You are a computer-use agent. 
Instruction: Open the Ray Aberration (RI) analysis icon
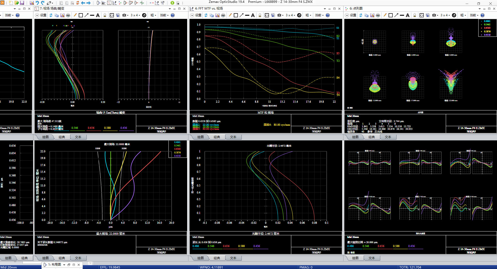pos(104,3)
